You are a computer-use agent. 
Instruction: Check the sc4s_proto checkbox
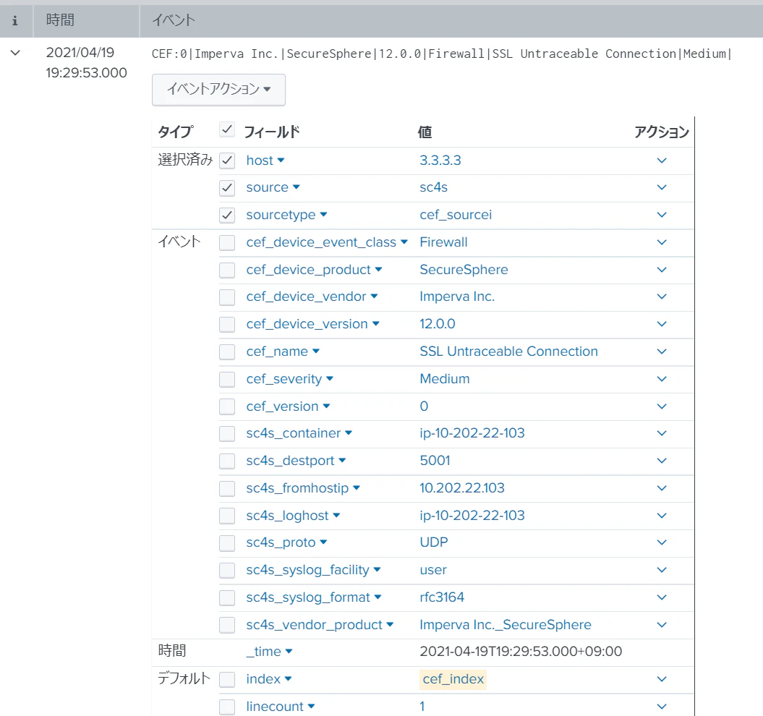pos(227,542)
